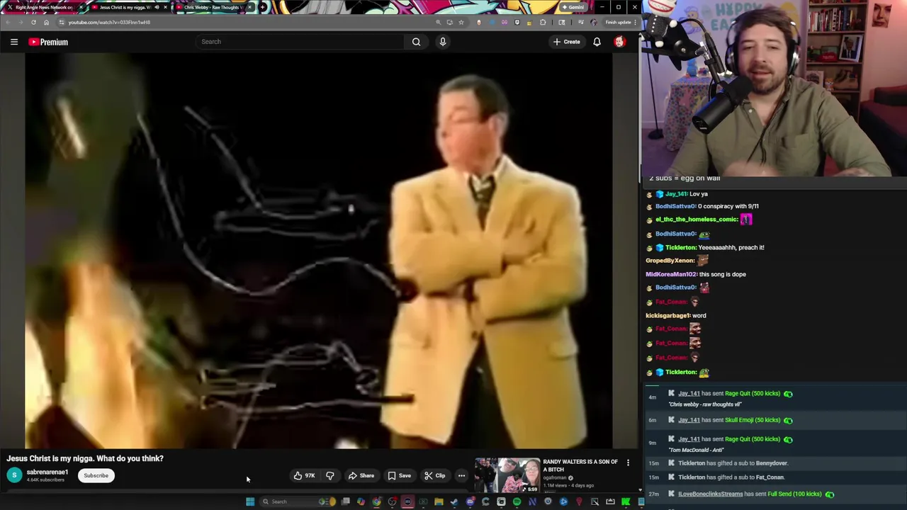Open the browser extensions puzzle icon

pos(543,22)
